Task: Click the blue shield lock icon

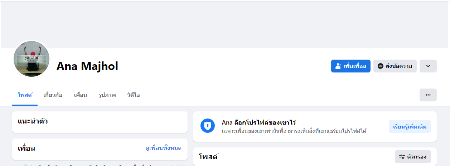Action: tap(208, 126)
